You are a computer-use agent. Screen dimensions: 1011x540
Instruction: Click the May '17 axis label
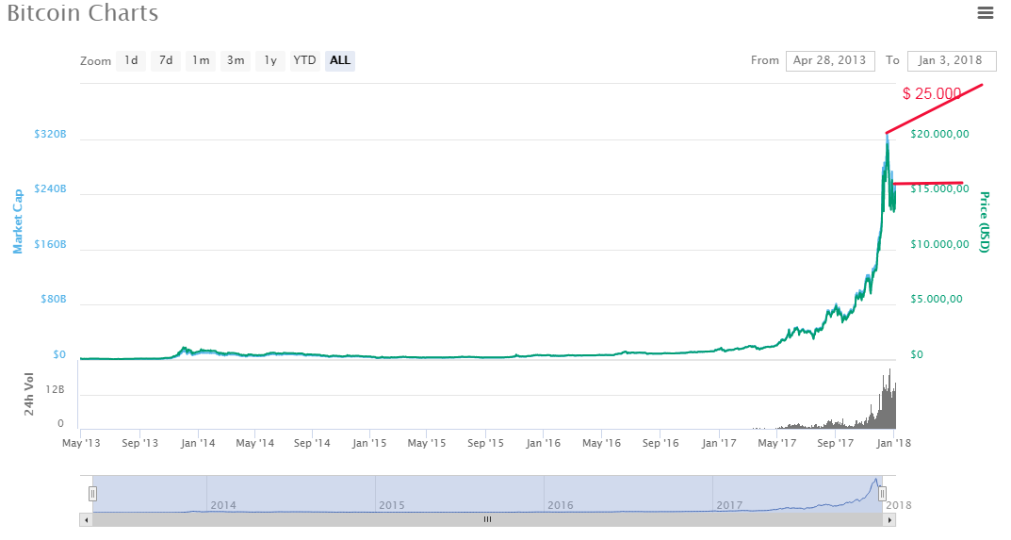(x=777, y=443)
